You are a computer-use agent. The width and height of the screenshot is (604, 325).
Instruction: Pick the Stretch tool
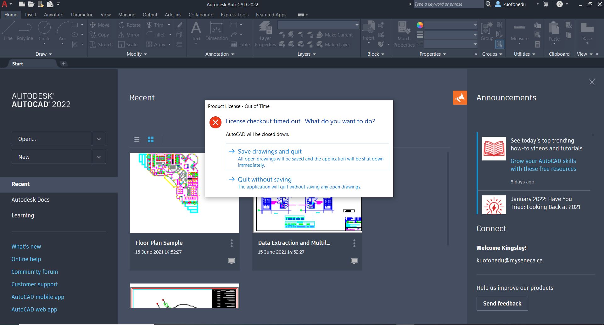click(x=101, y=44)
